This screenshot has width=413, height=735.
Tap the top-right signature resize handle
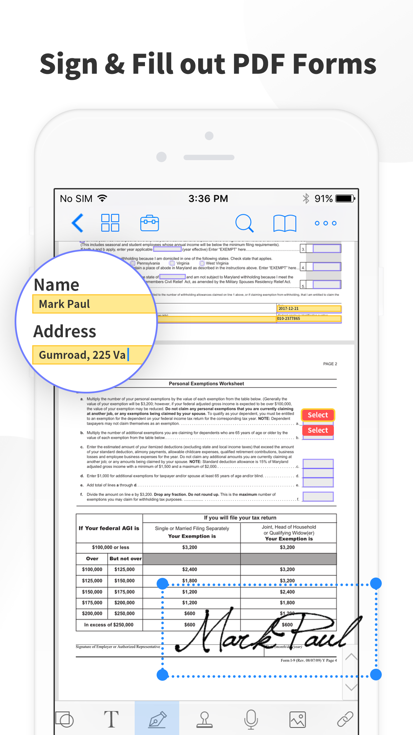pyautogui.click(x=376, y=584)
